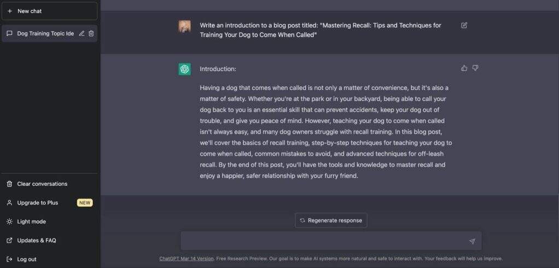Click the send message paper plane icon

coord(472,241)
